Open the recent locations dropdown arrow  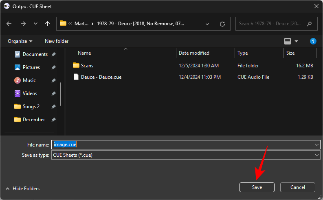35,24
